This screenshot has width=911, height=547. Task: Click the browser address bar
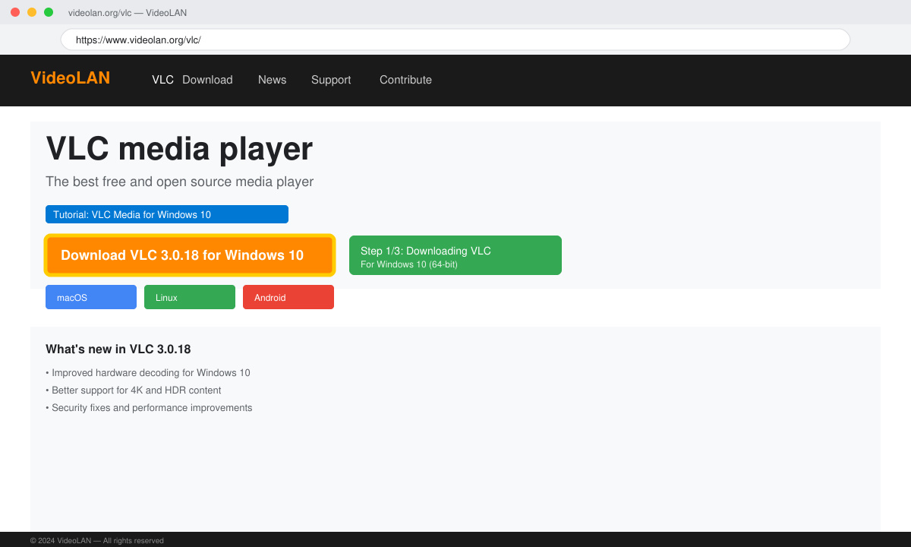click(455, 40)
